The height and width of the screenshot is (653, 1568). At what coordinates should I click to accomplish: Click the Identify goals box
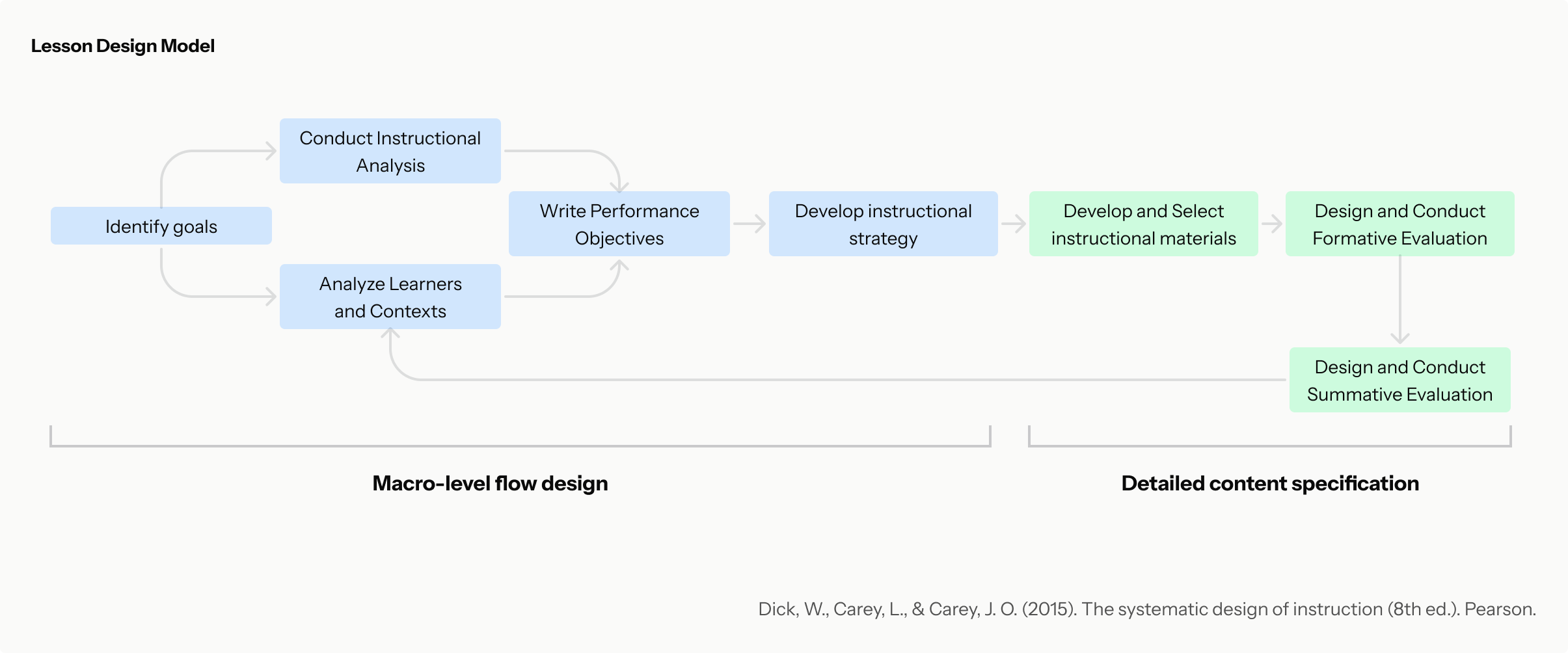(161, 226)
